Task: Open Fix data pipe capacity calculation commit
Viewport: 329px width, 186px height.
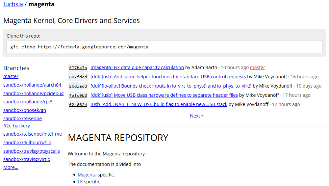Action: click(x=137, y=67)
